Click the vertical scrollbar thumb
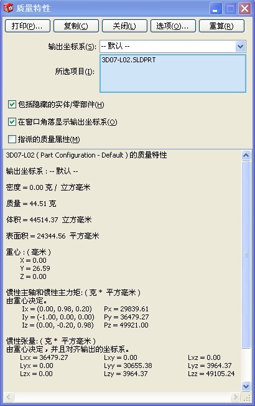This screenshot has height=406, width=255. [x=246, y=255]
